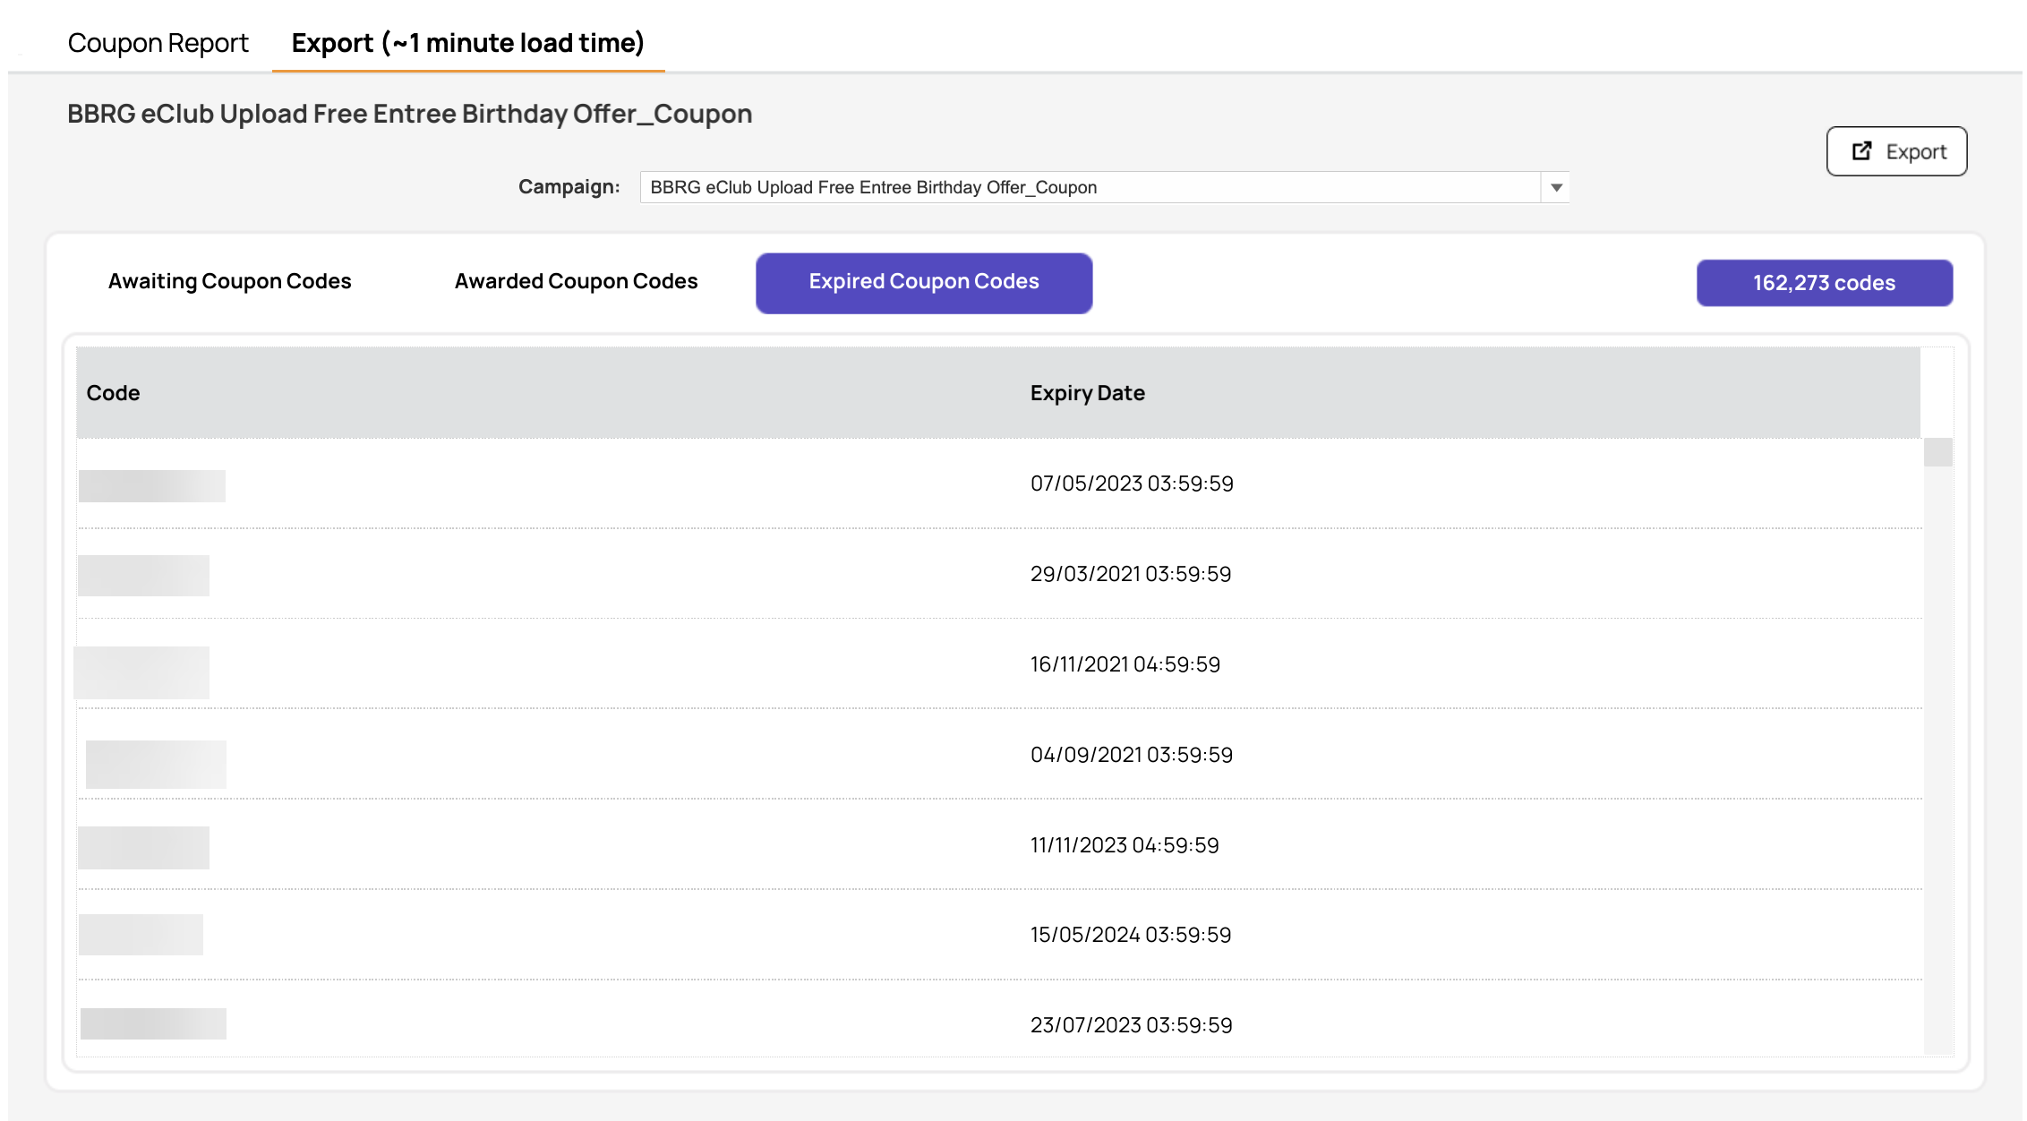Select expiry date 16/11/2021 04:59:59

point(1125,664)
